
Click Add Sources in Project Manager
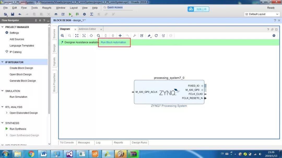[x=17, y=39]
